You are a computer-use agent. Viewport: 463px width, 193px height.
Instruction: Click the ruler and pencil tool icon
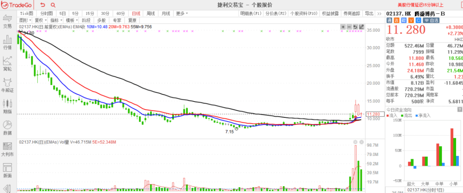[6, 189]
